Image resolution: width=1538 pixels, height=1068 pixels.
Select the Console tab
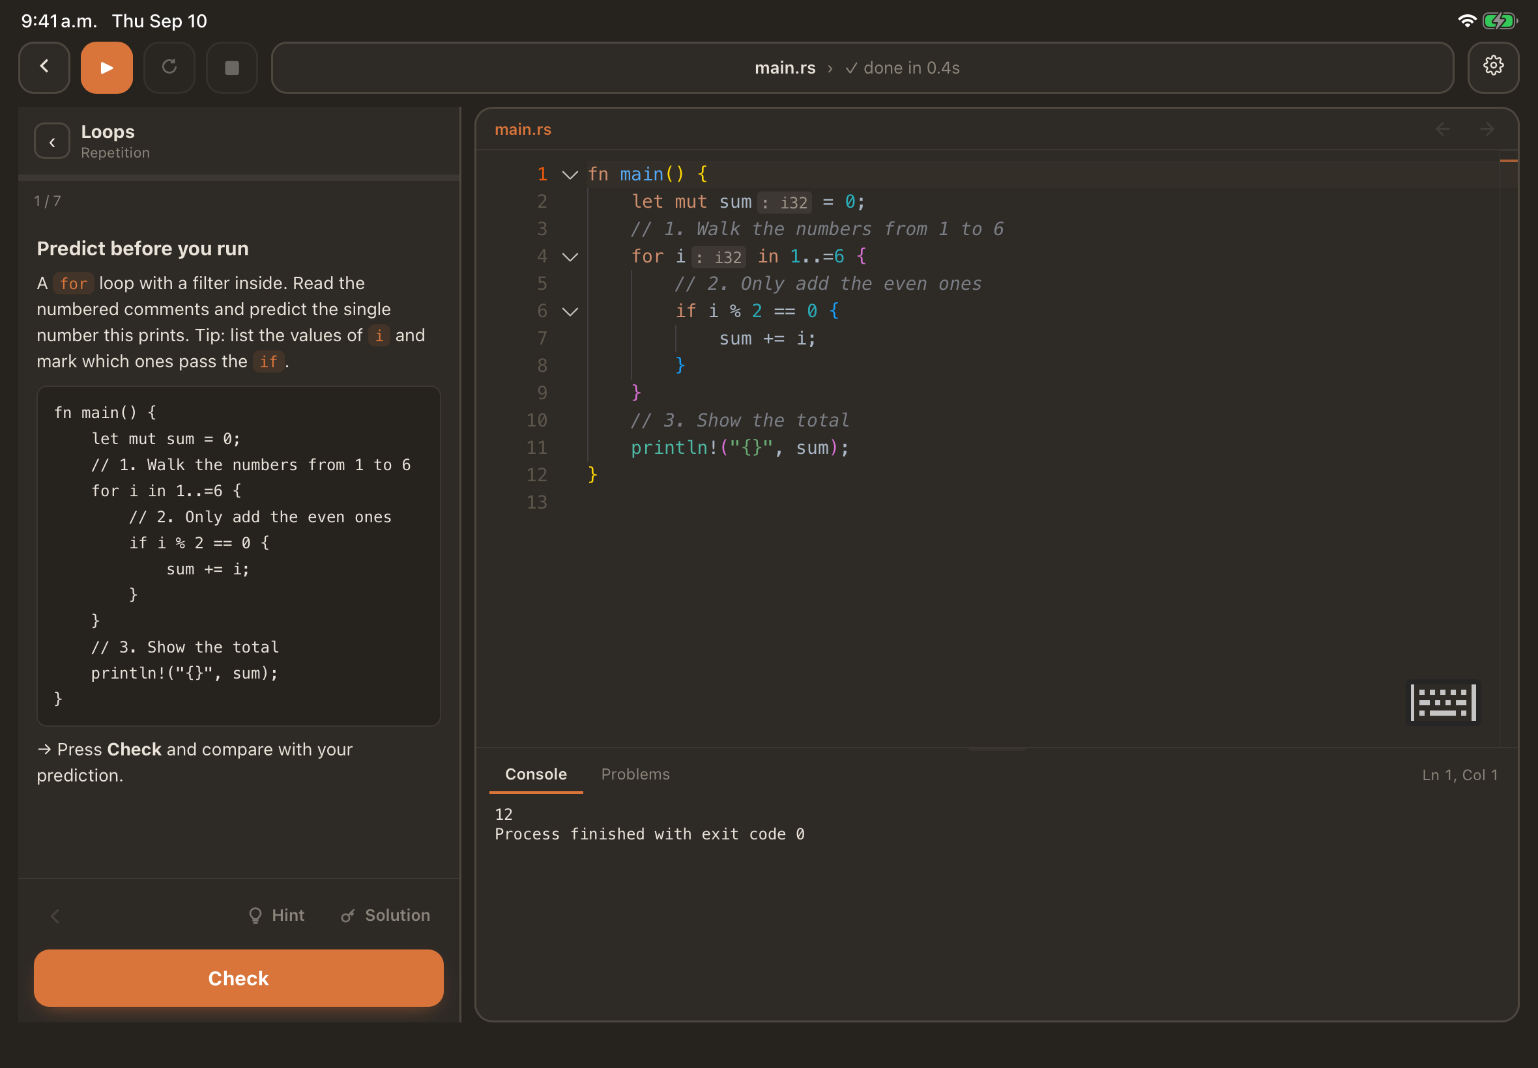(x=536, y=774)
